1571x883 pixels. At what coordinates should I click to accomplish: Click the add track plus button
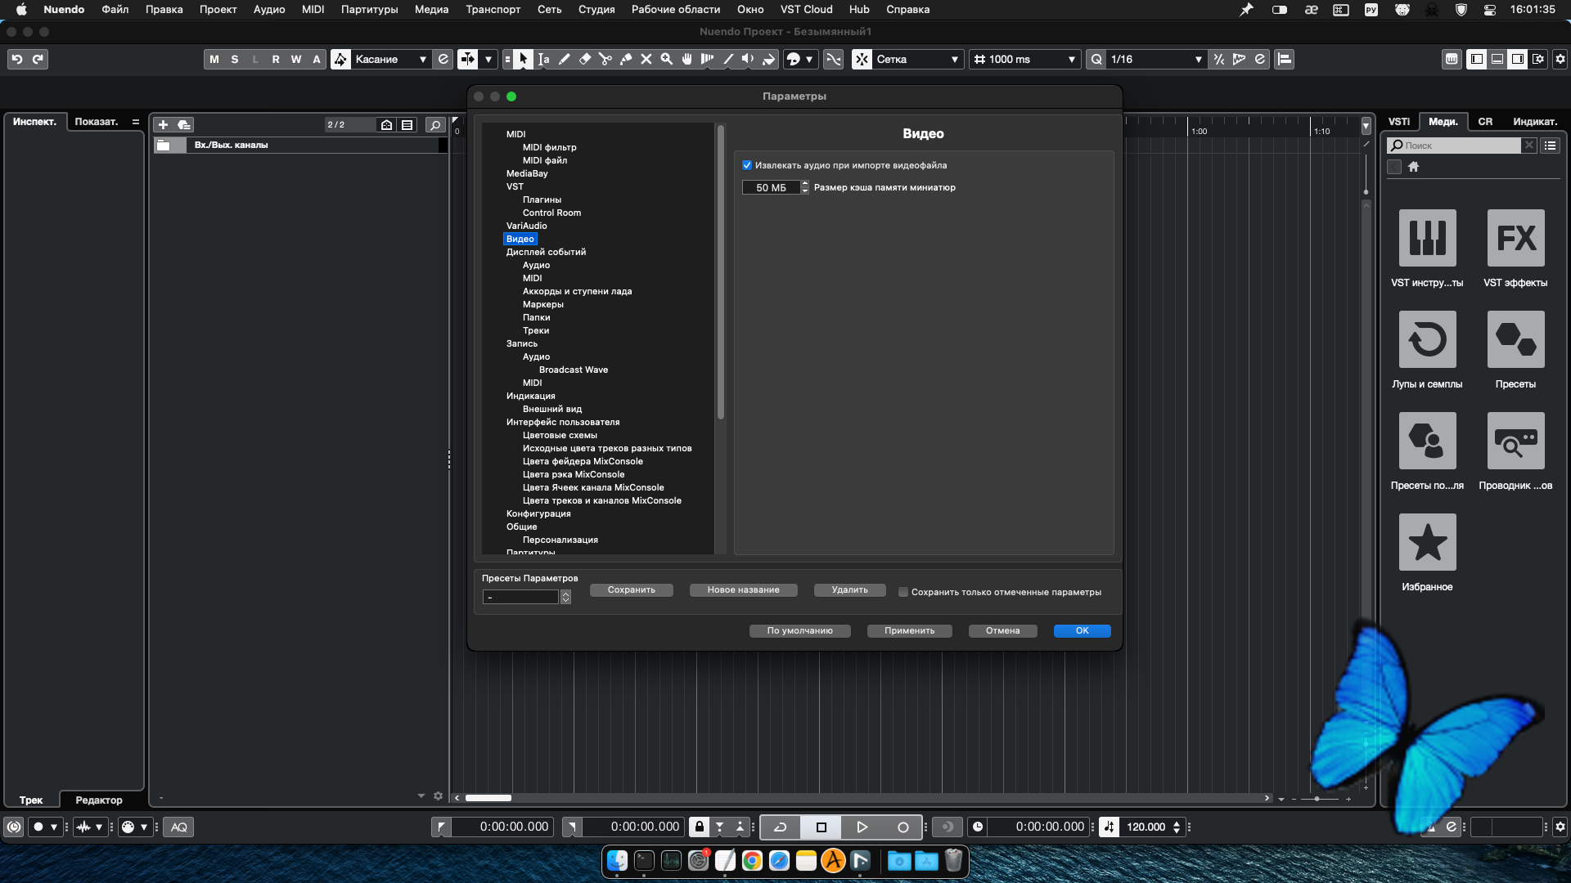click(163, 124)
